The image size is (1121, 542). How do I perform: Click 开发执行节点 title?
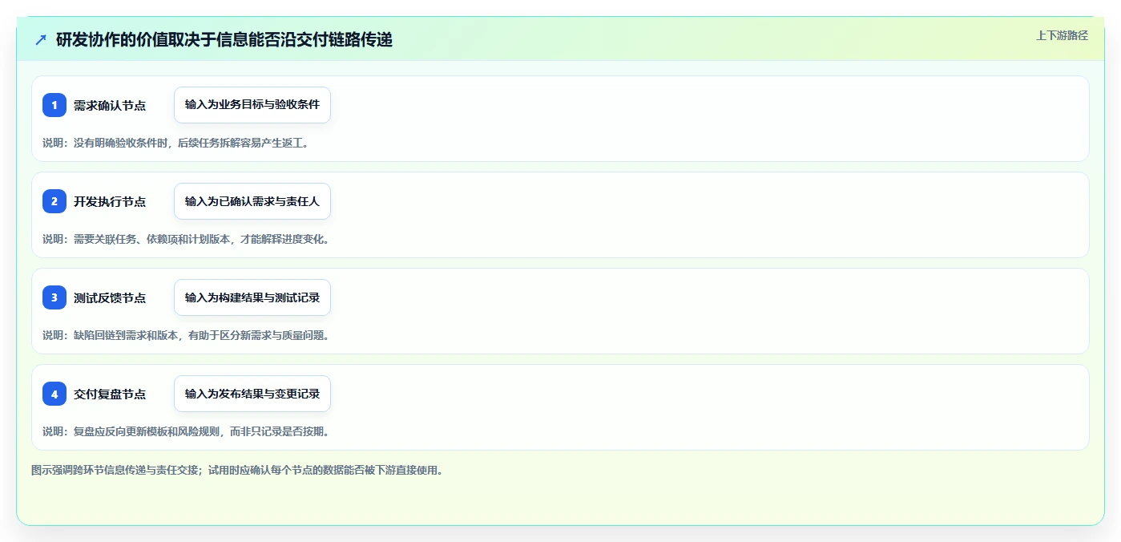pos(110,201)
